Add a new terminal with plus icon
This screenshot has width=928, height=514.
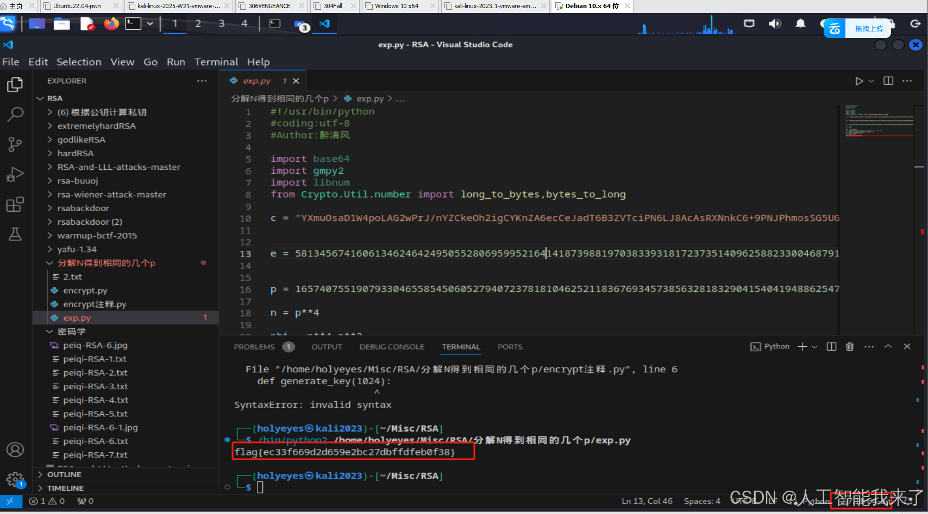802,346
